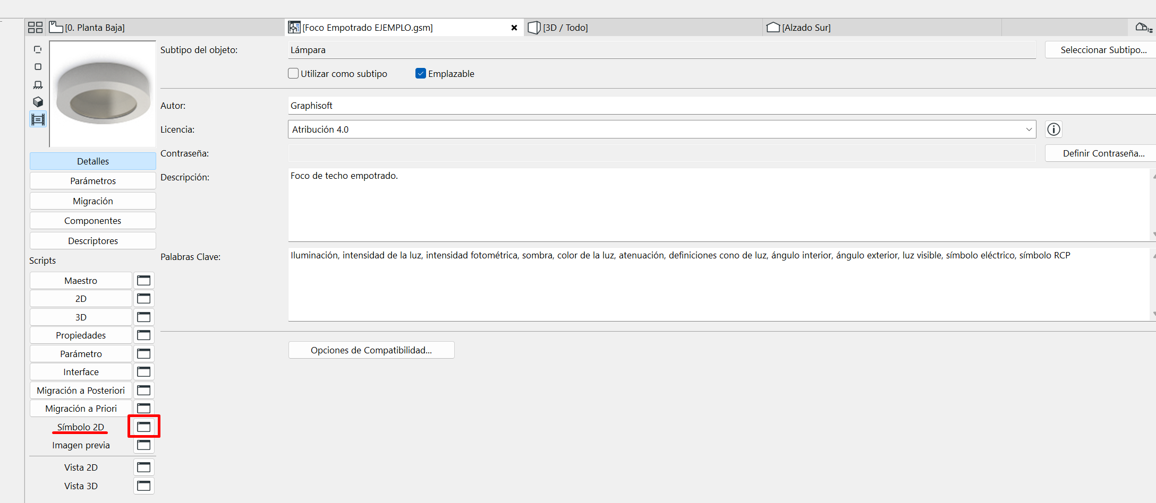Click the license information icon
Screen dimensions: 1156x503
click(x=1053, y=129)
